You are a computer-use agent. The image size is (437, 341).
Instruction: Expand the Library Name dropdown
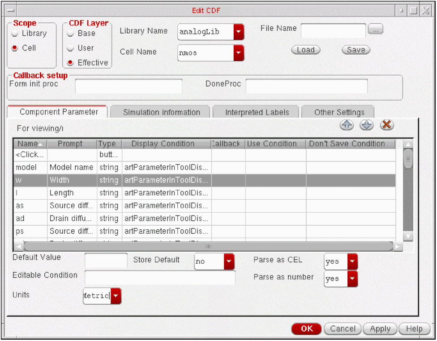[239, 32]
